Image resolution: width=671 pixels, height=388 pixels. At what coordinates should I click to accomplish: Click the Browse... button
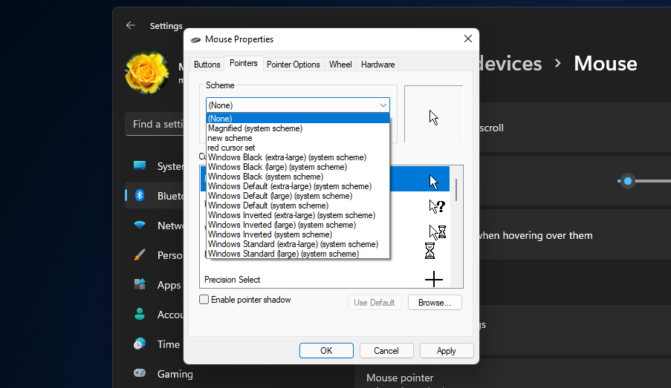click(435, 303)
